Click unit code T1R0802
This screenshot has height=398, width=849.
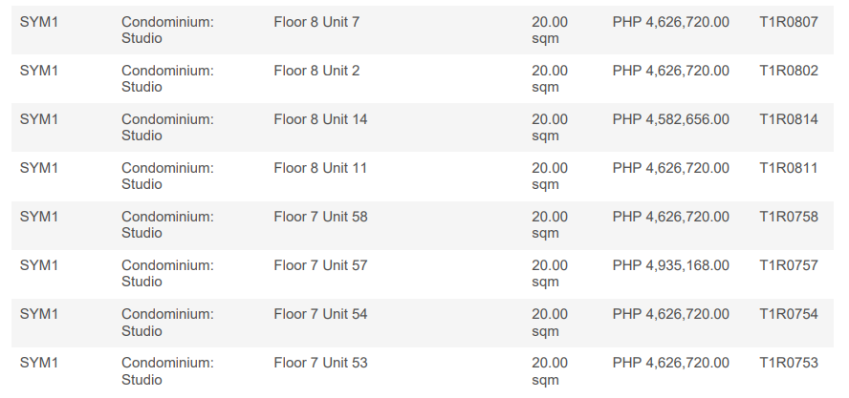[x=788, y=71]
